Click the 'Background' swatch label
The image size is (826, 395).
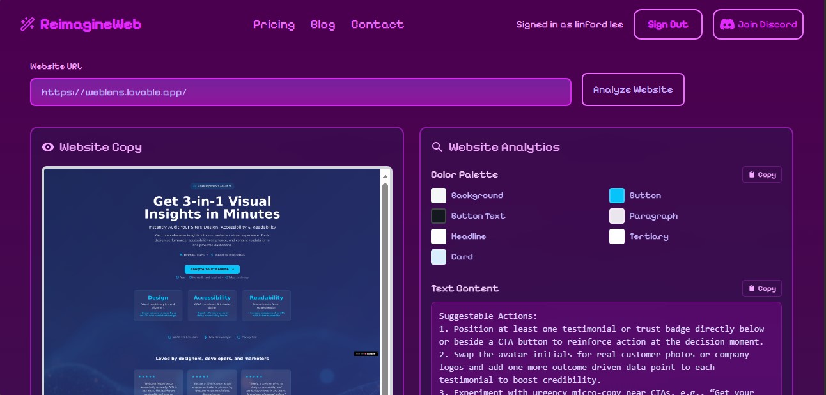pyautogui.click(x=477, y=196)
